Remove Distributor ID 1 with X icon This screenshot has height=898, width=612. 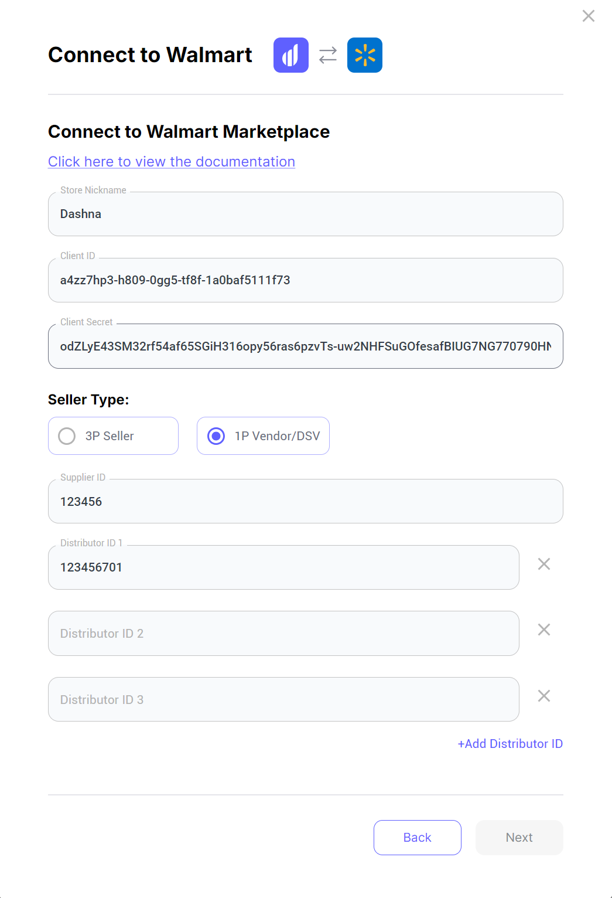tap(544, 564)
